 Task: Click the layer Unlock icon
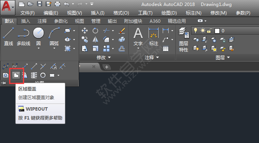(222, 49)
